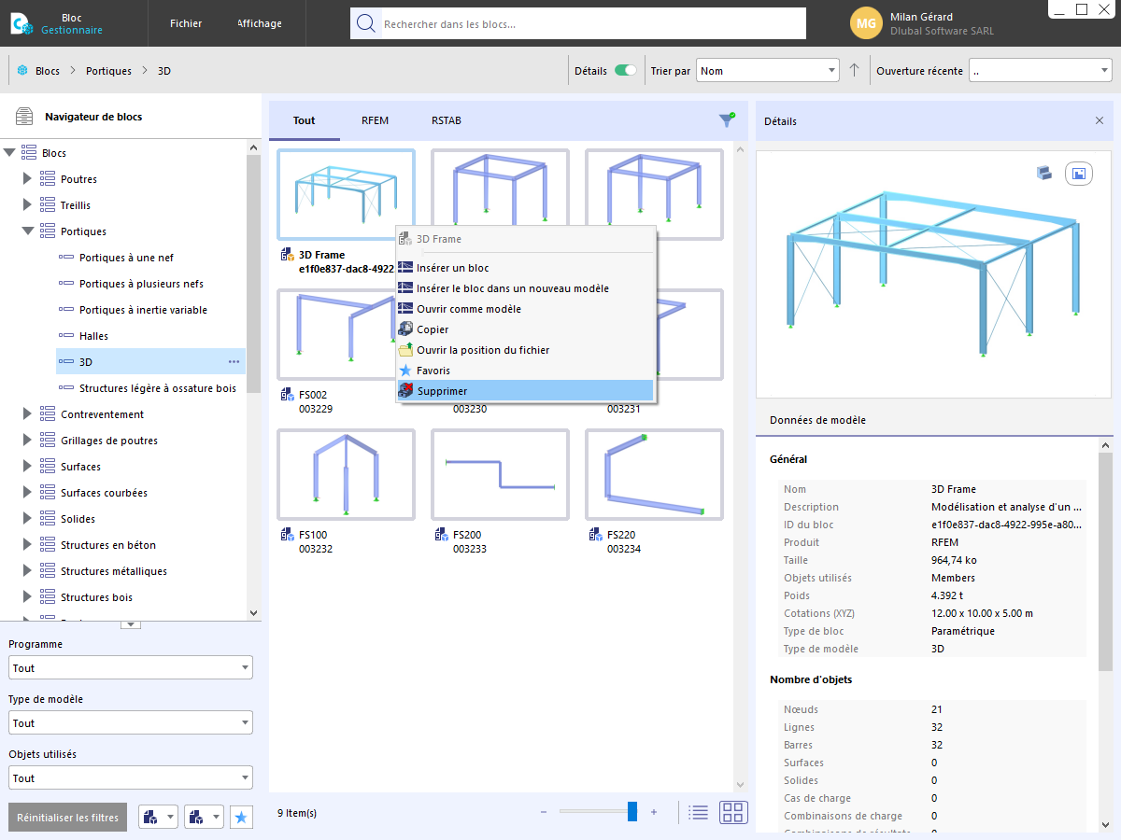Image resolution: width=1121 pixels, height=840 pixels.
Task: Switch to thumbnail grid view layout
Action: click(x=733, y=812)
